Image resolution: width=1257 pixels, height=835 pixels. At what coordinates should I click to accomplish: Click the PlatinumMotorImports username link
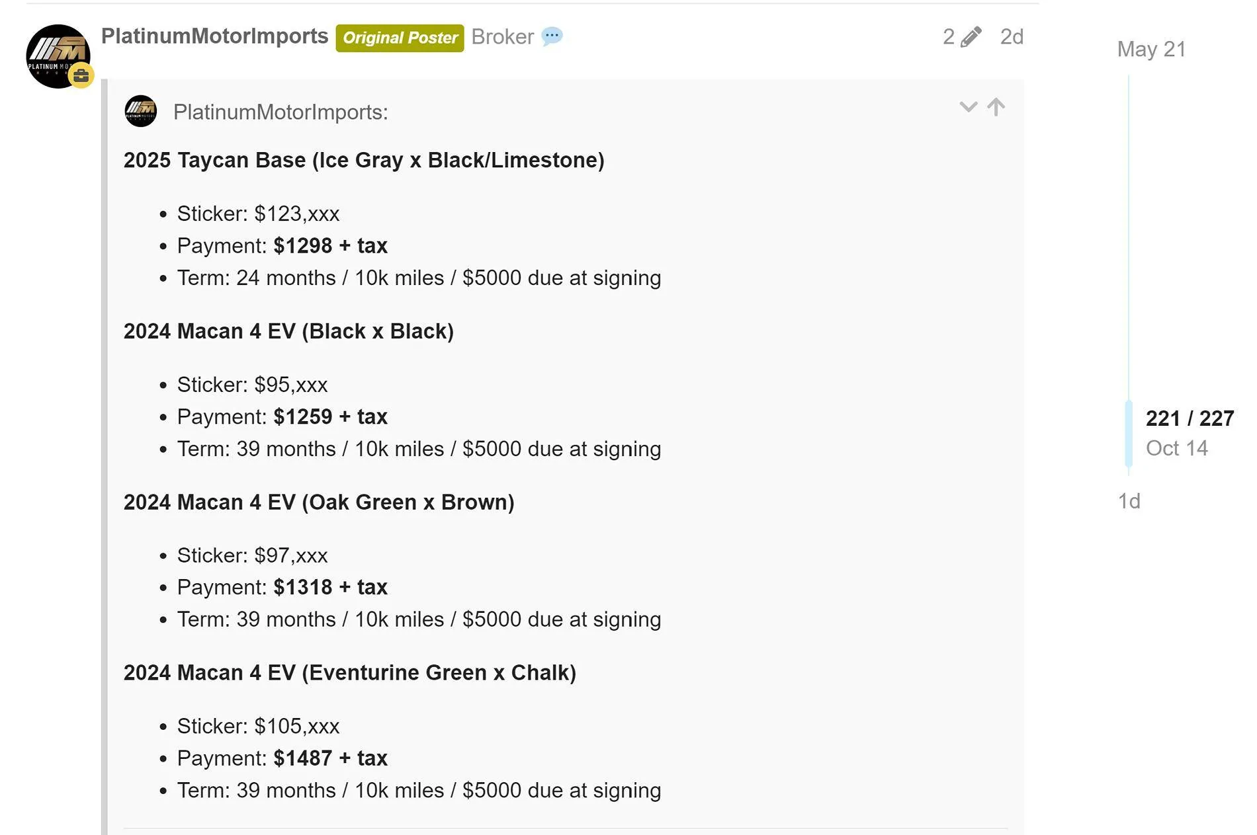[x=214, y=36]
